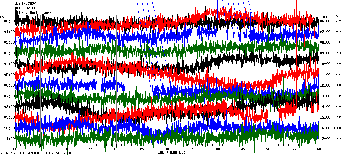
Task: Select the 03:00 EST hour label
Action: point(9,53)
